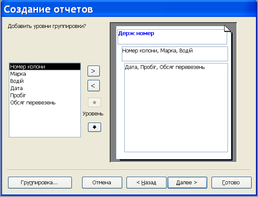258x197 pixels.
Task: Finish the wizard with Готово
Action: [231, 183]
